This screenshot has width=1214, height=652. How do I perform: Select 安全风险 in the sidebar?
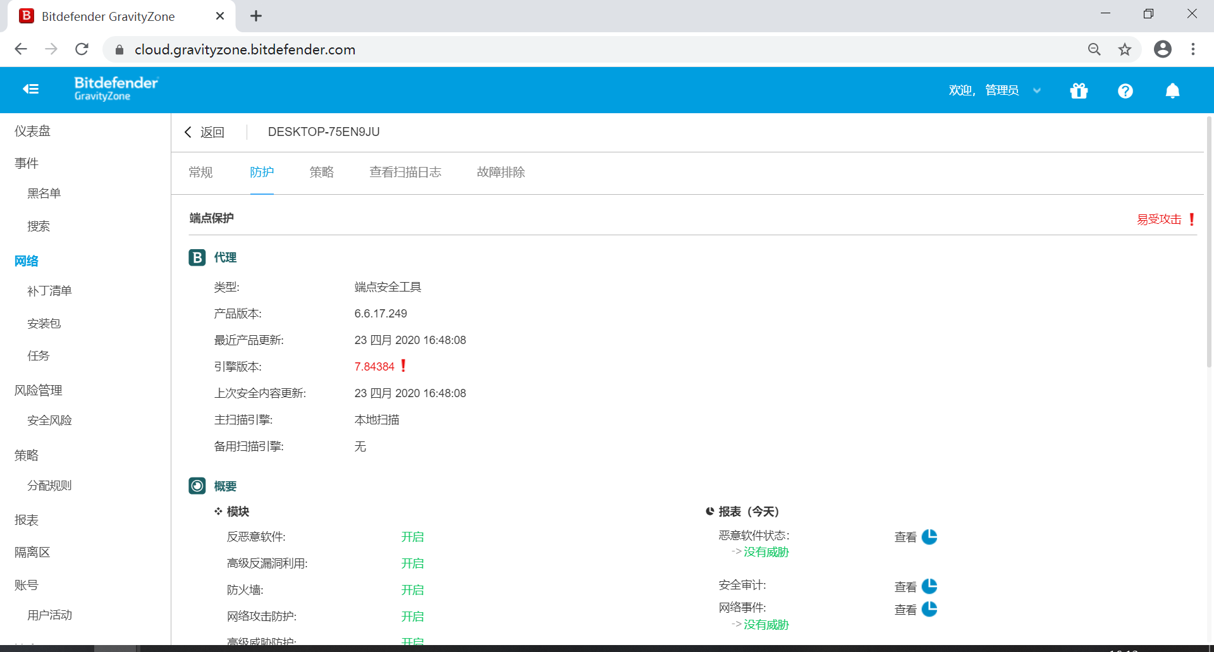(x=49, y=420)
